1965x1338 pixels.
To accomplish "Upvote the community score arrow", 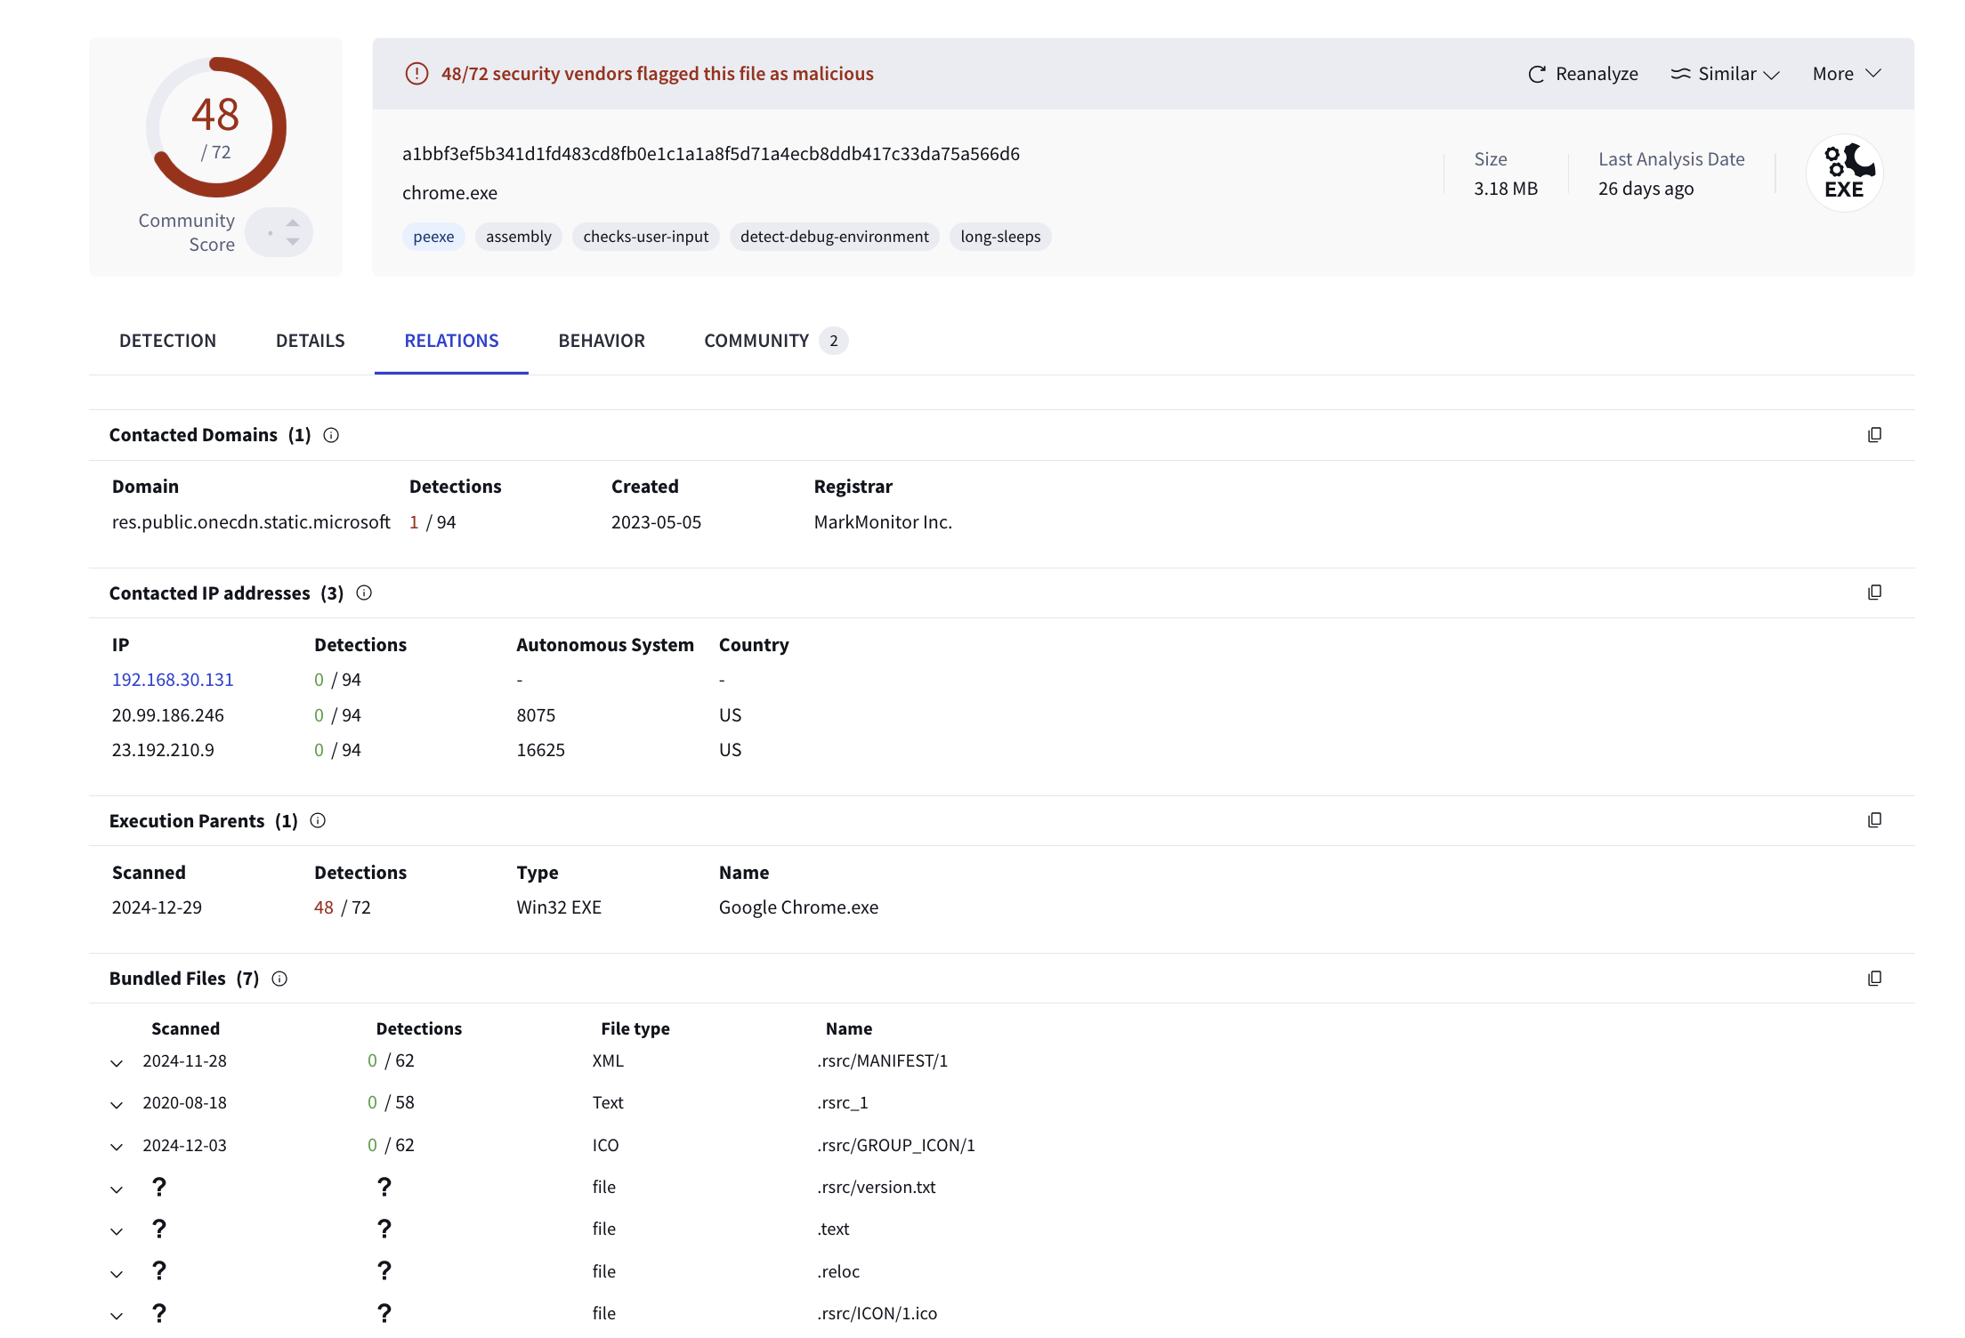I will click(x=293, y=222).
